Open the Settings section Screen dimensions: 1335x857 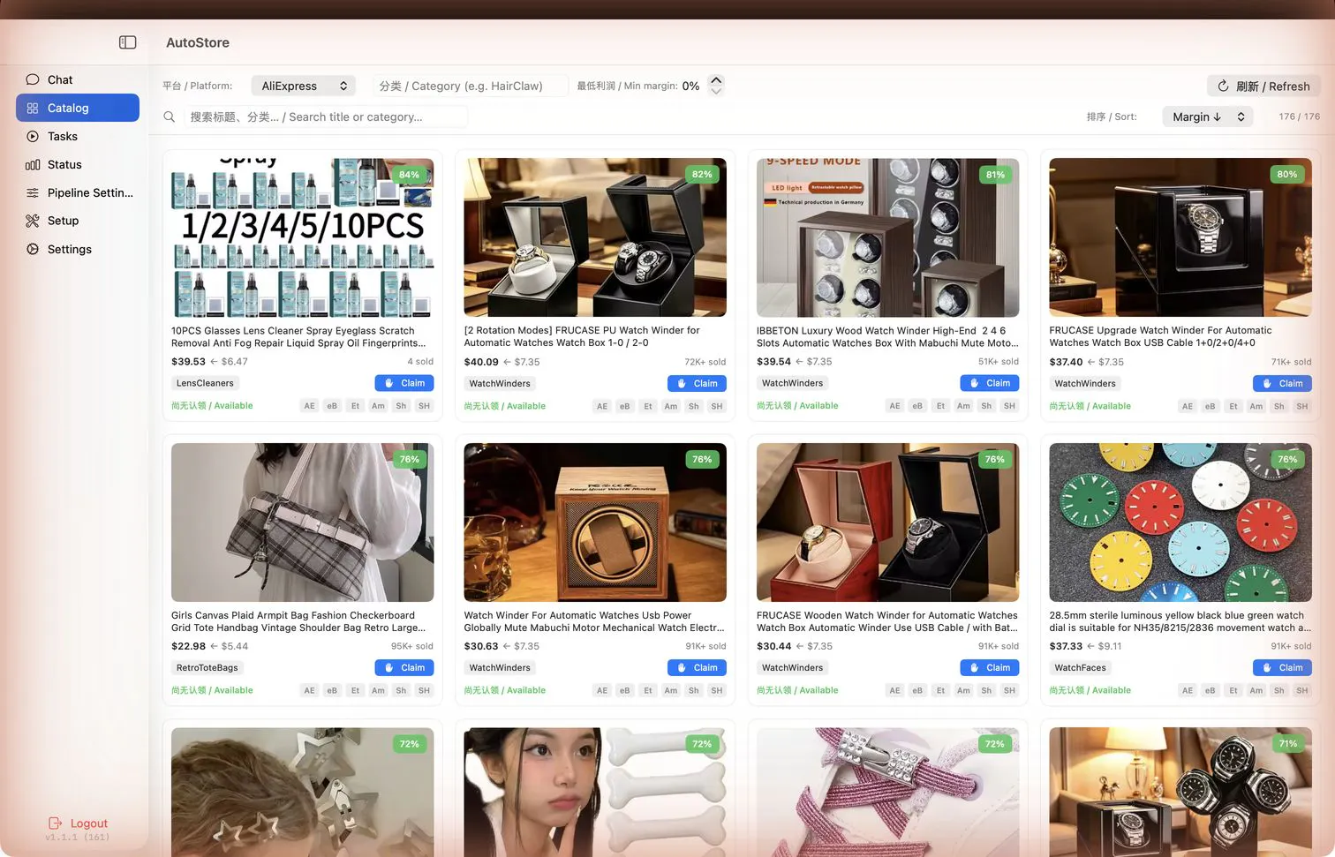click(x=78, y=249)
